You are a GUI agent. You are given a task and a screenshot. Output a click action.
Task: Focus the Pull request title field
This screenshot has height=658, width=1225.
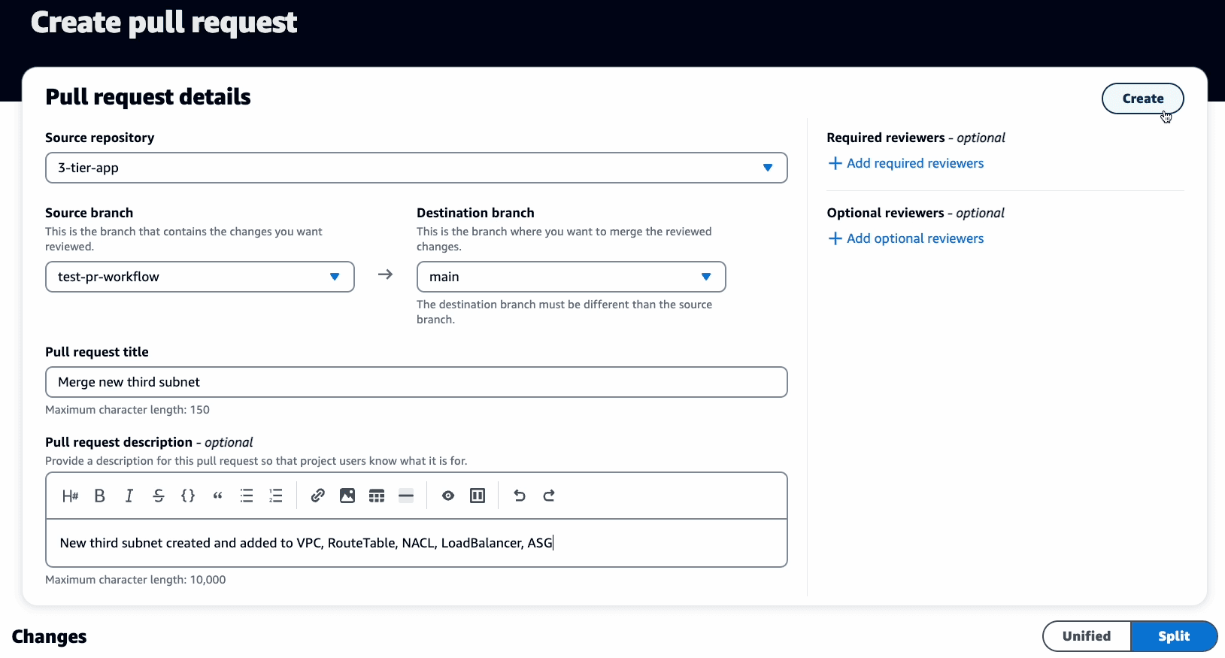click(417, 382)
